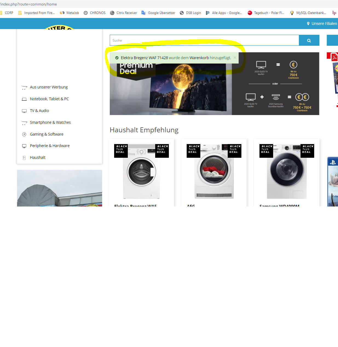Open the Notebook, Tablet & PC category

(49, 99)
